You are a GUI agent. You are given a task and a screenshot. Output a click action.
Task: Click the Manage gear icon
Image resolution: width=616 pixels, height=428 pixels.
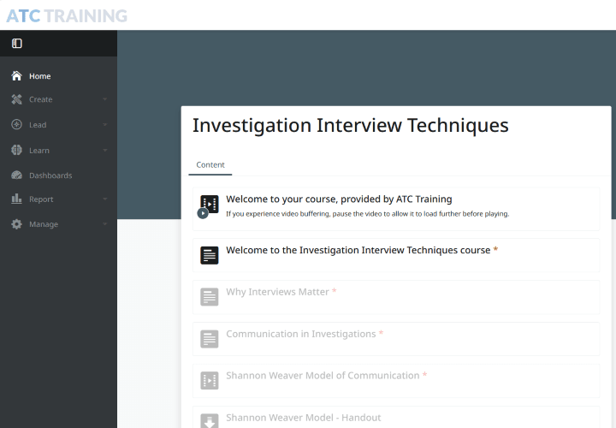pos(17,224)
